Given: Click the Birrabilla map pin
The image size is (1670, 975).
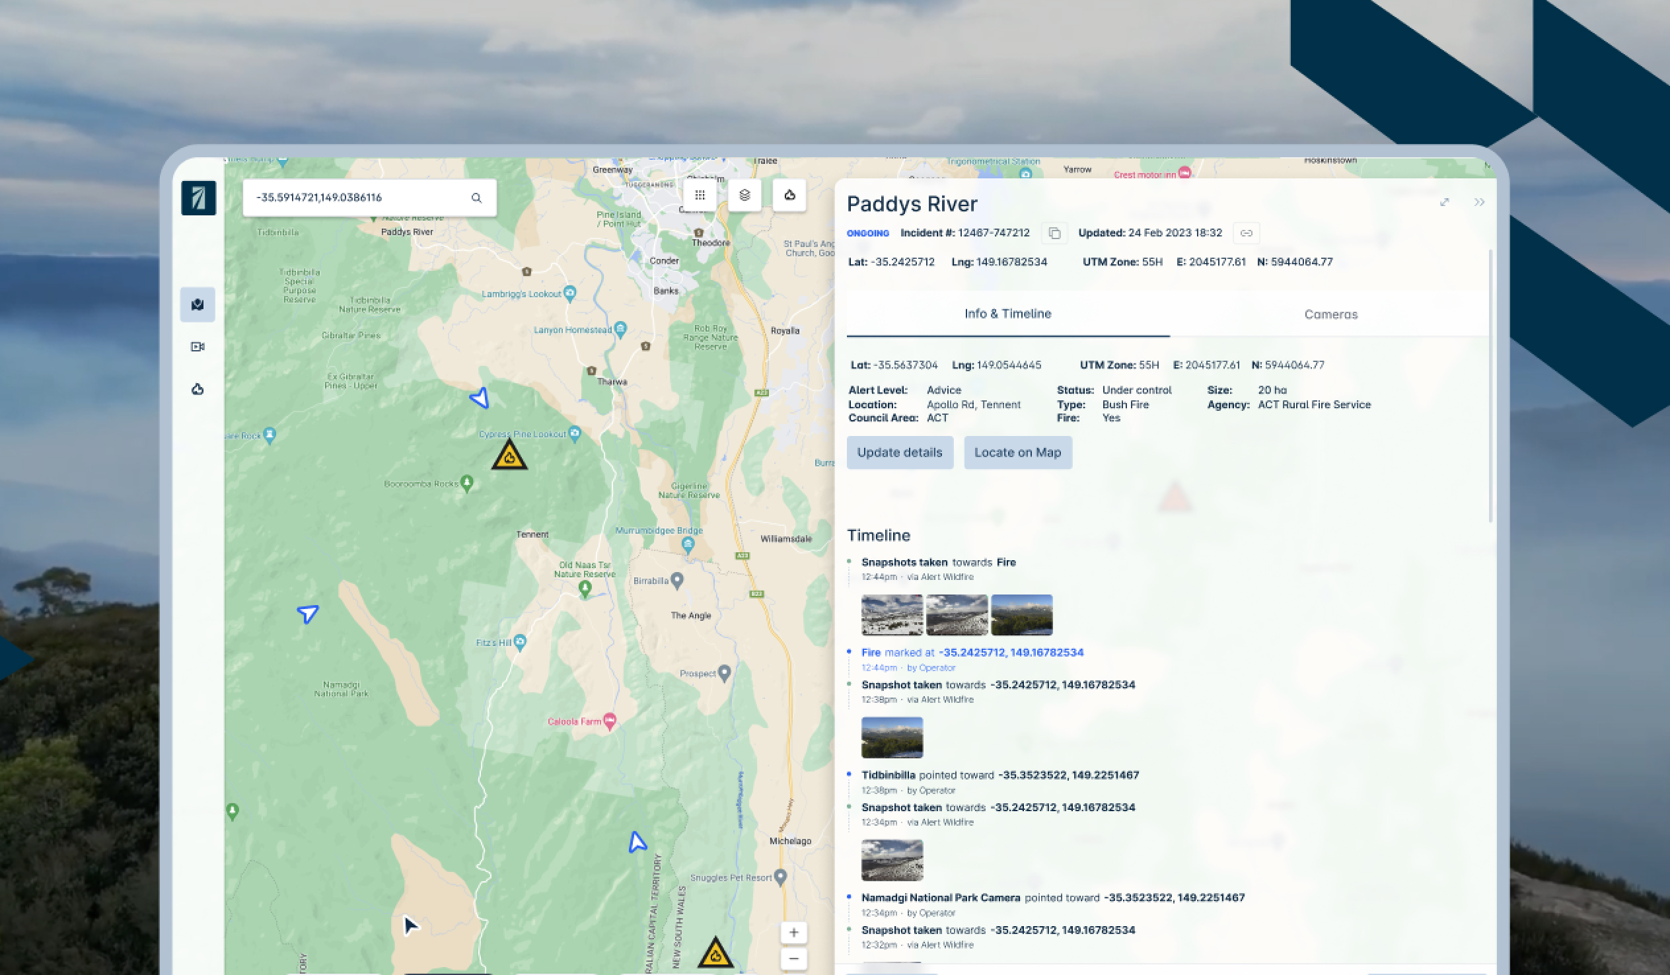Looking at the screenshot, I should [676, 581].
